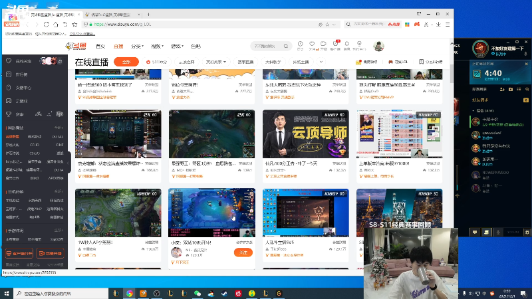532x299 pixels.
Task: Expand the 分类 dropdown in Douyu nav
Action: 138,46
